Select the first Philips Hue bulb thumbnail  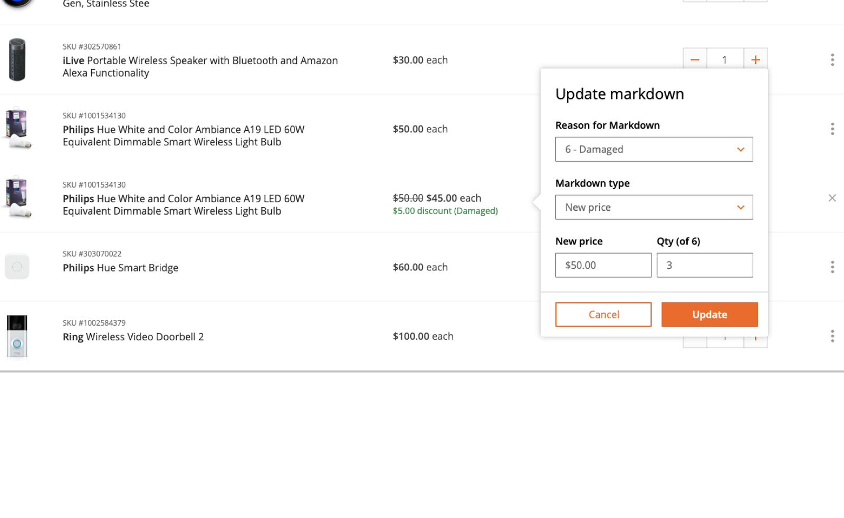[18, 129]
